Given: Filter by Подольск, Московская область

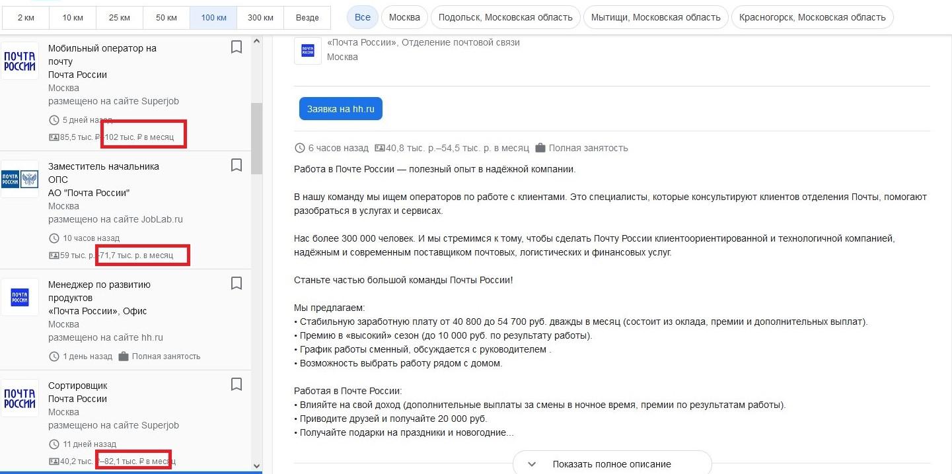Looking at the screenshot, I should pos(506,17).
